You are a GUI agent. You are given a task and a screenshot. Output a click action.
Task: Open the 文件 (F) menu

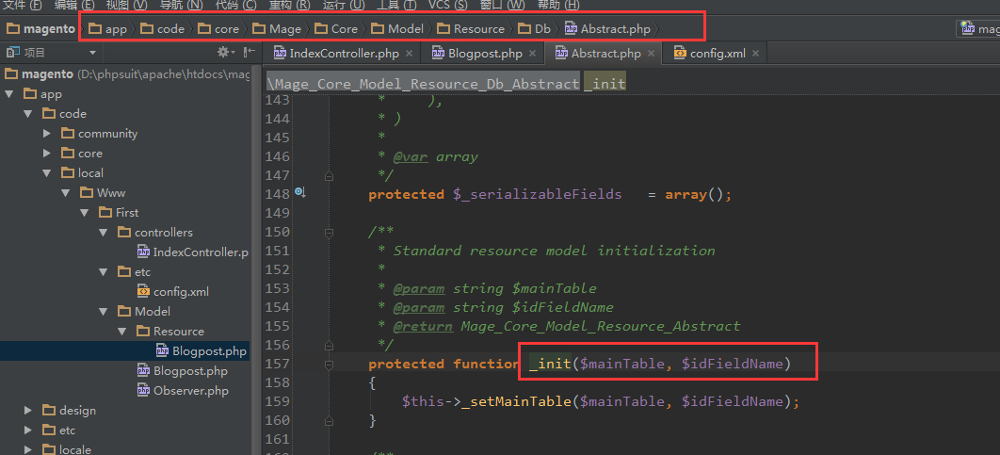tap(23, 5)
